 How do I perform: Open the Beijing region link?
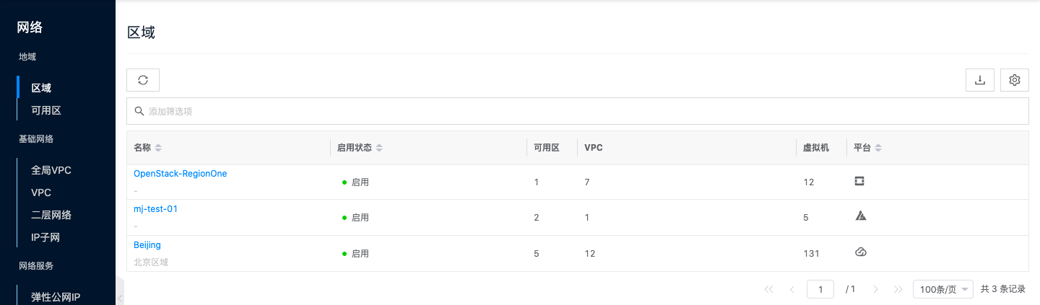[147, 245]
